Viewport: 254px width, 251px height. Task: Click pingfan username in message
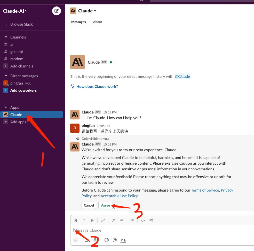point(88,126)
